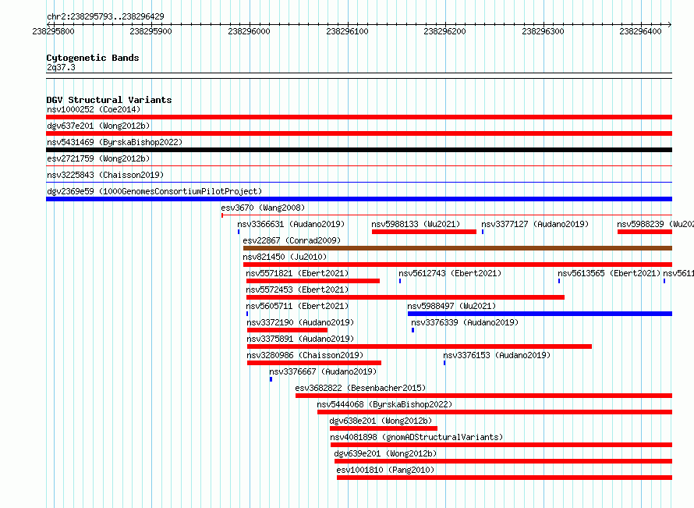The image size is (694, 508).
Task: Click the red dgv638e201 bar
Action: click(384, 428)
